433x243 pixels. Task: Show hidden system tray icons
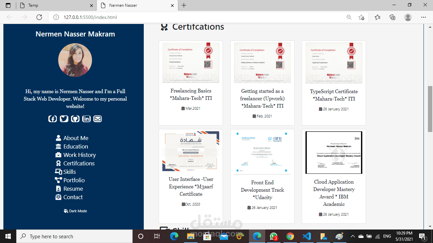click(x=352, y=236)
